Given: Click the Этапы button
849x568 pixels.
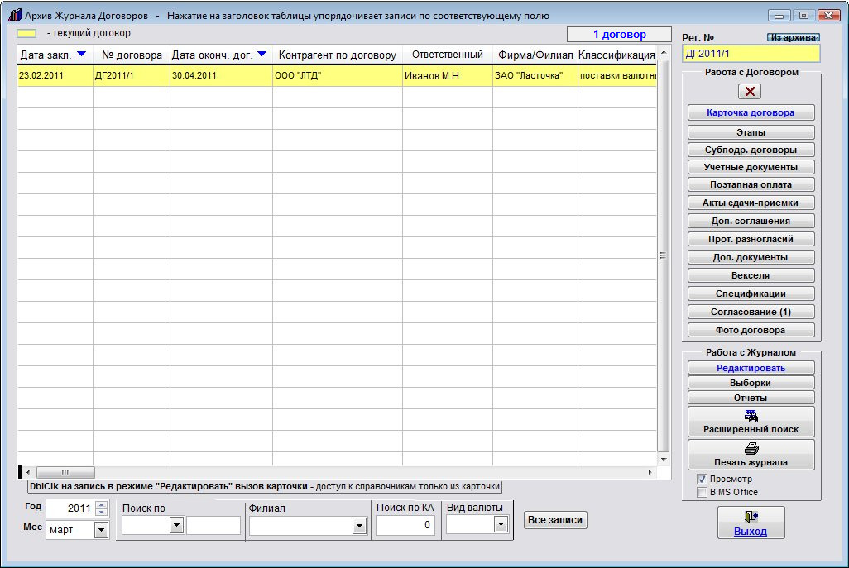Looking at the screenshot, I should 751,132.
